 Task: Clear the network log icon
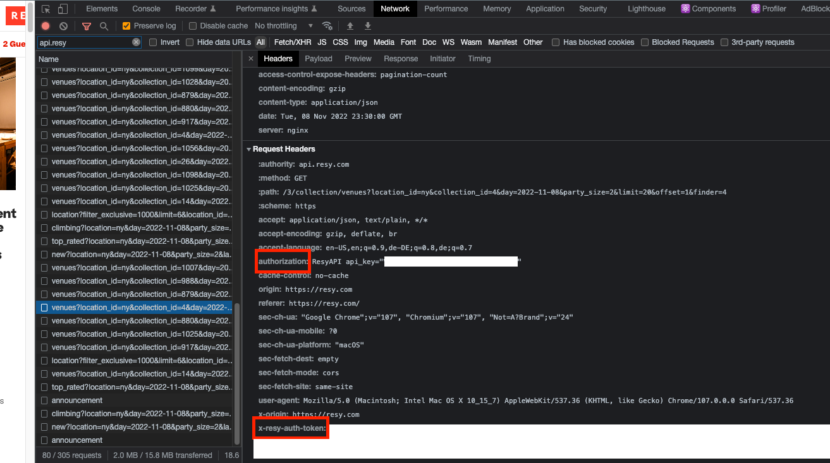point(63,26)
